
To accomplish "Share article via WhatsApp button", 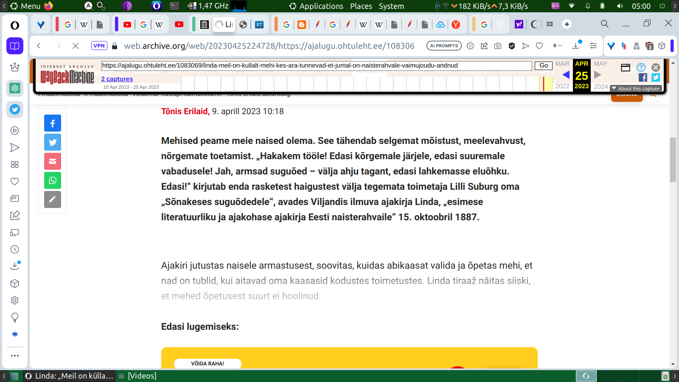I will pos(53,180).
